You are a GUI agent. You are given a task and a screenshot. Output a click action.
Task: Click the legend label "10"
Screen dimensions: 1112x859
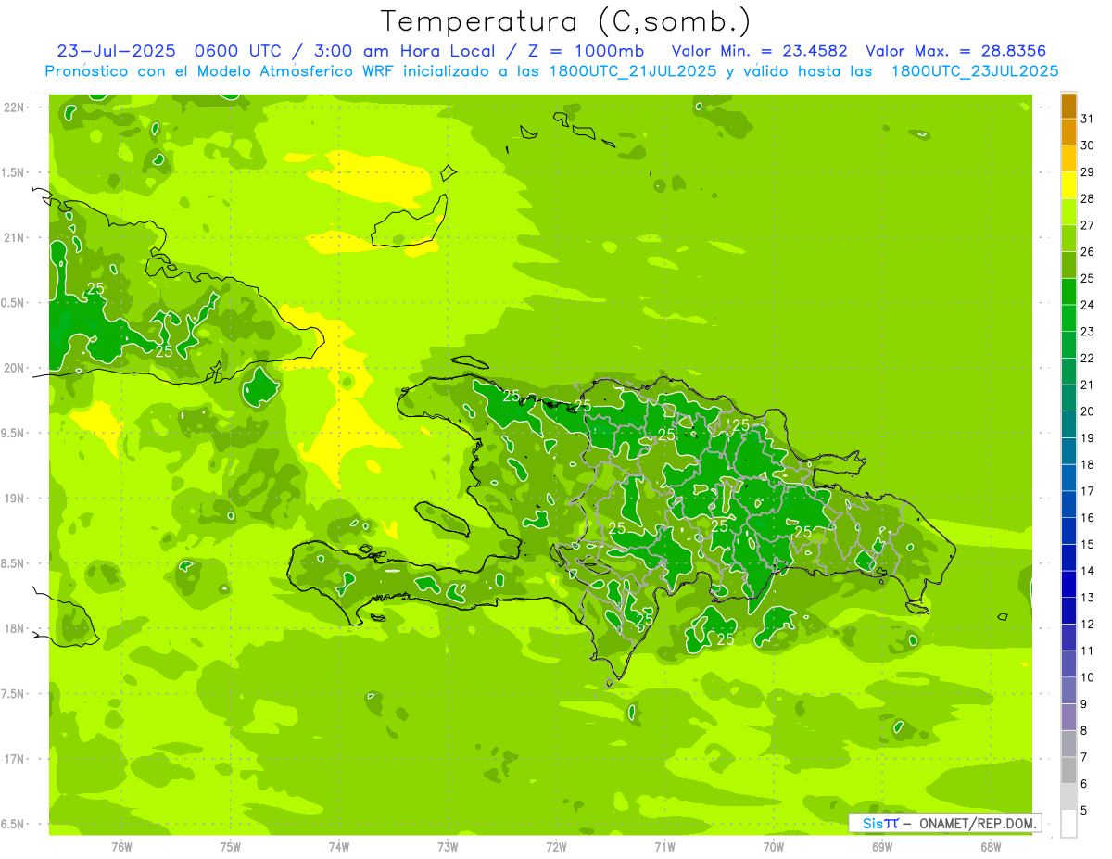pyautogui.click(x=1087, y=677)
